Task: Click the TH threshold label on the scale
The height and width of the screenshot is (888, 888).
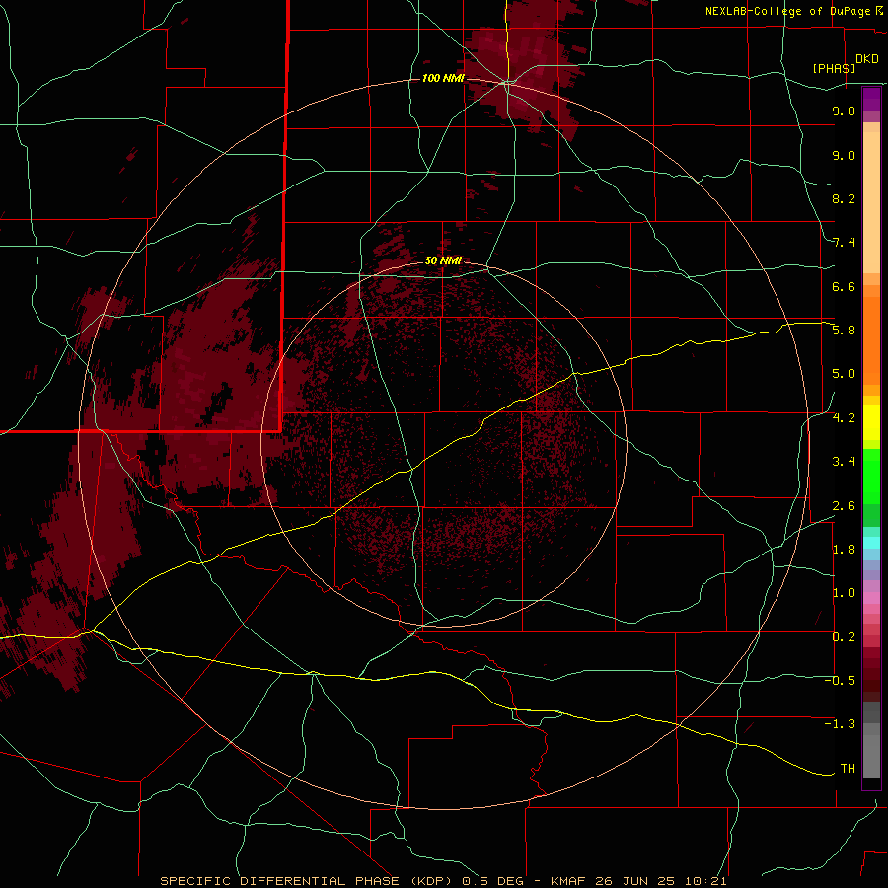Action: [848, 769]
